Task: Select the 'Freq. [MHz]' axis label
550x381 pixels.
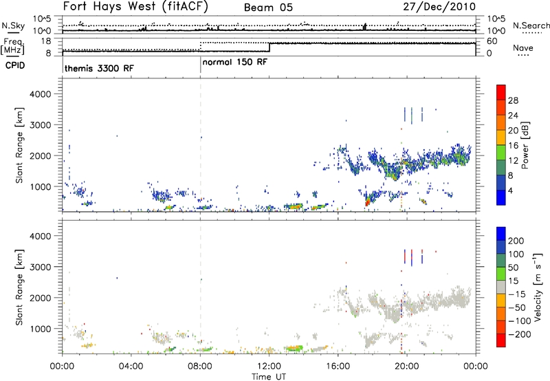Action: [13, 47]
